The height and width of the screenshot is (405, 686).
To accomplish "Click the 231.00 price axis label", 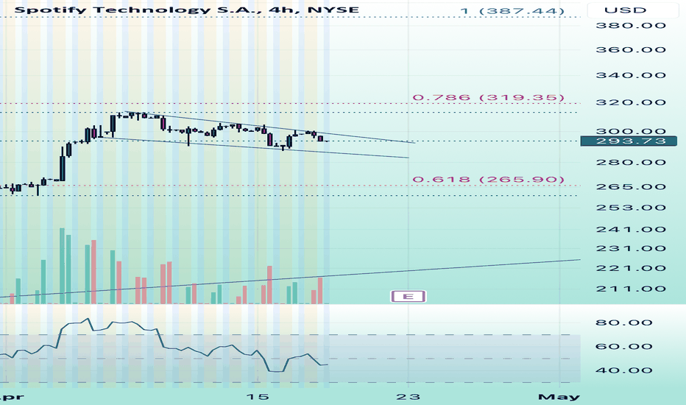I will (631, 249).
